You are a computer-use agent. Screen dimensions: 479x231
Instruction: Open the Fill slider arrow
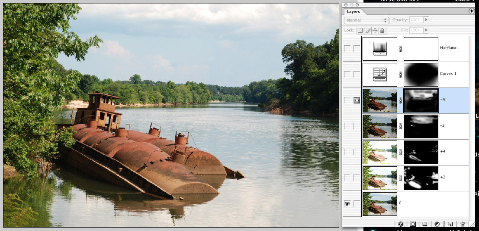click(426, 31)
